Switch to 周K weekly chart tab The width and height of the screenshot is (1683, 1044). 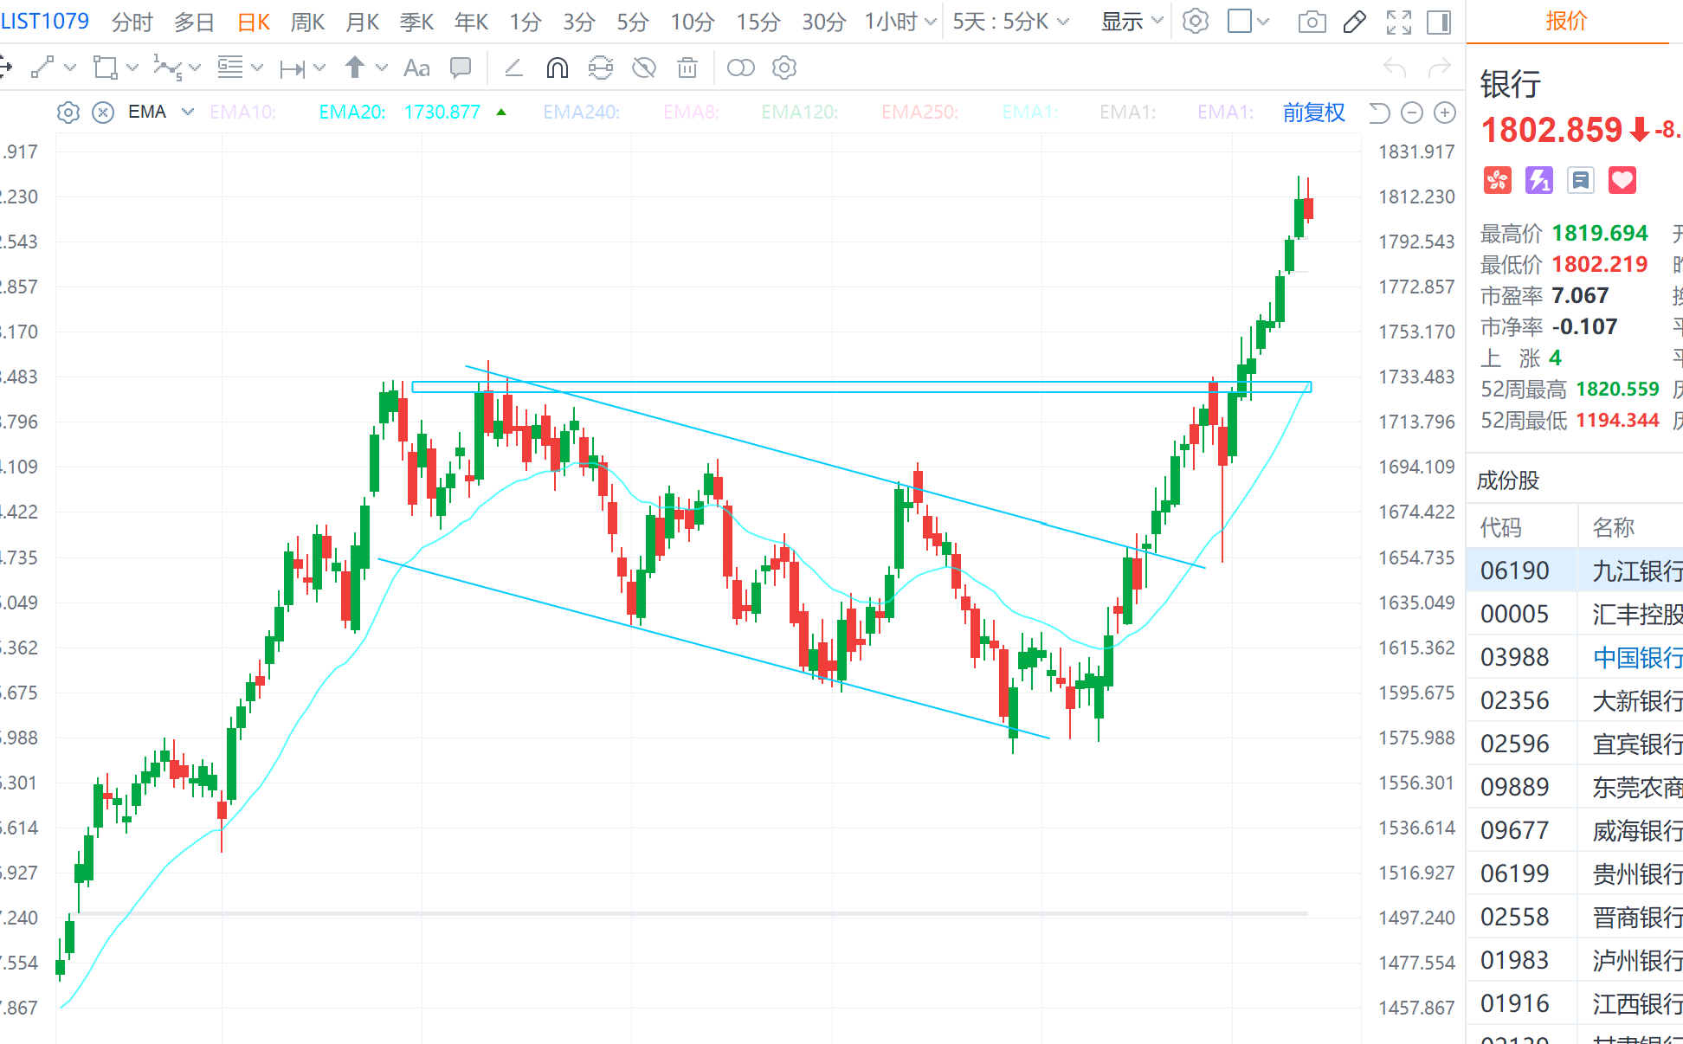click(x=307, y=22)
